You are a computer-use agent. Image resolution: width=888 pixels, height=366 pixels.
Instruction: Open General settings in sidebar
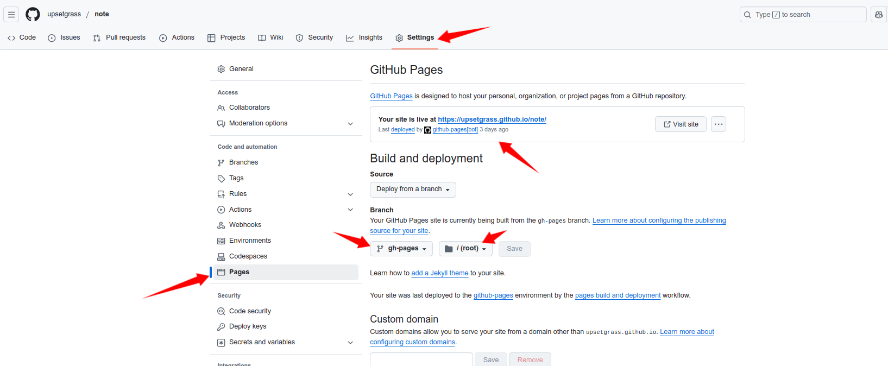click(286, 69)
